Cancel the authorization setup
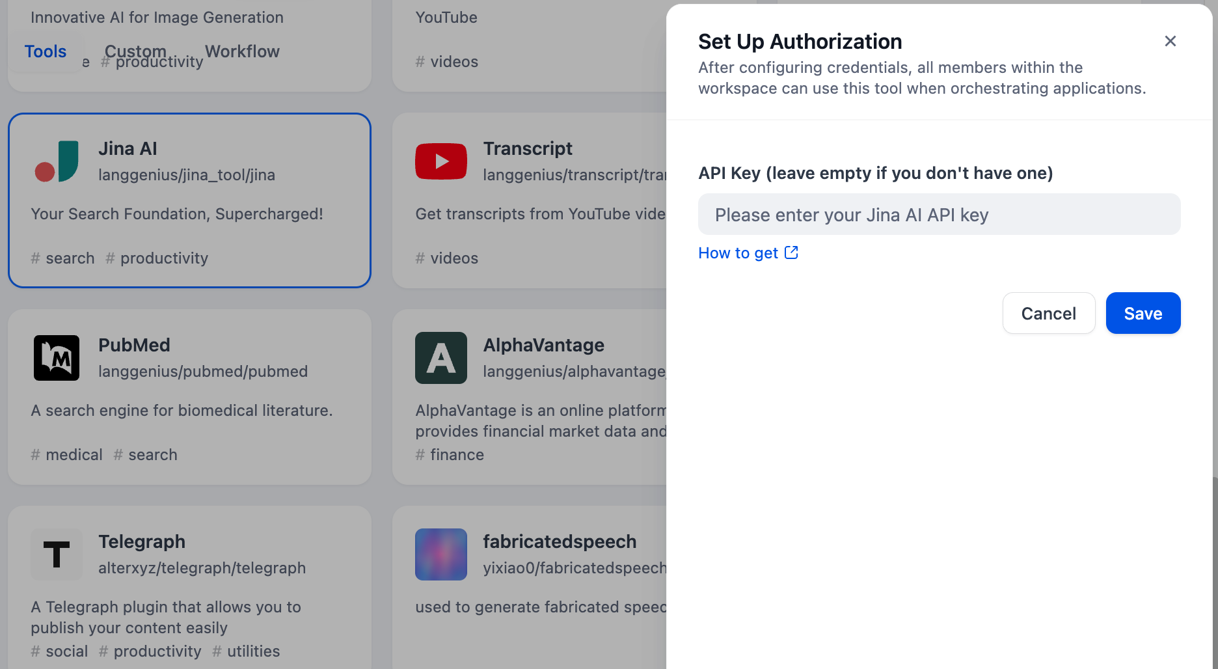Viewport: 1218px width, 669px height. coord(1048,313)
